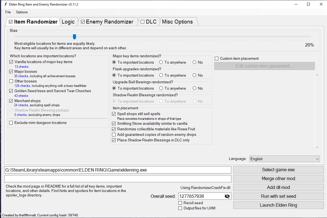Image resolution: width=327 pixels, height=218 pixels.
Task: Set major key items randomized to No
Action: (194, 62)
